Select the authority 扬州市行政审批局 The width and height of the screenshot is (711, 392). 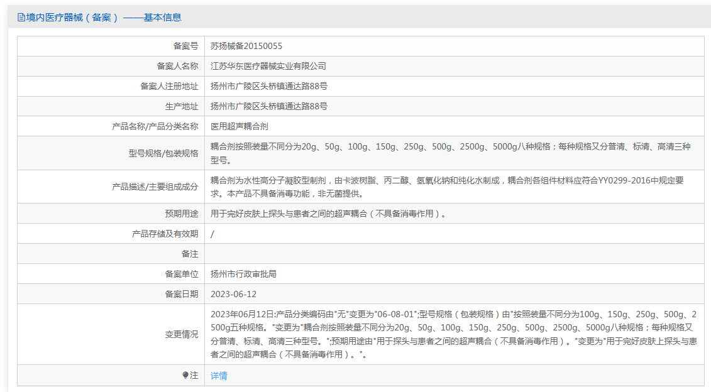(x=243, y=274)
